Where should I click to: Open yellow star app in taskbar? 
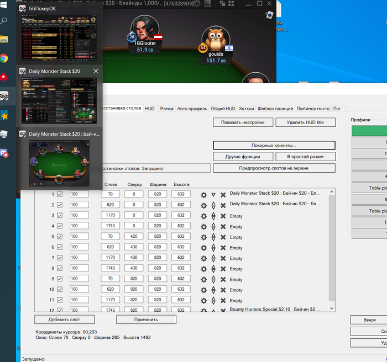[x=4, y=115]
